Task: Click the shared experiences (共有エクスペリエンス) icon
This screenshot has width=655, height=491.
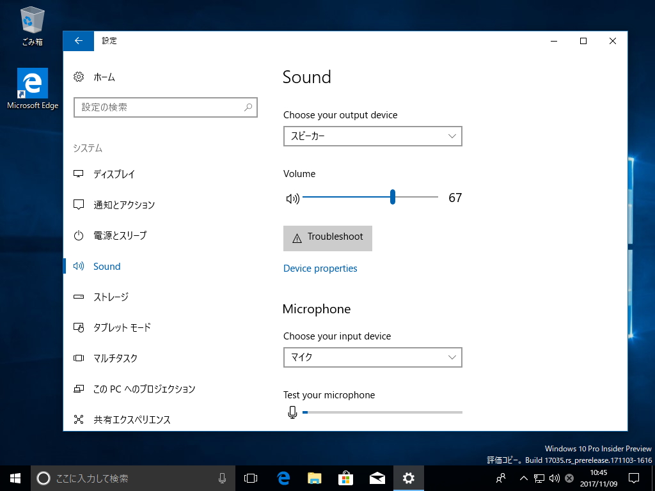Action: pos(79,419)
